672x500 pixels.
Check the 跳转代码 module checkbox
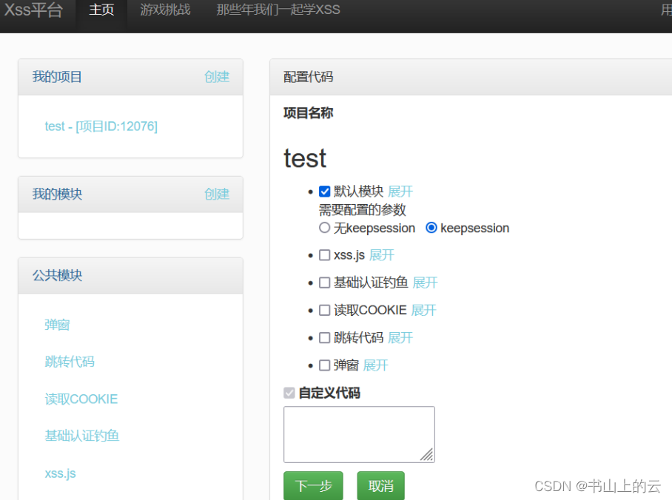coord(324,338)
